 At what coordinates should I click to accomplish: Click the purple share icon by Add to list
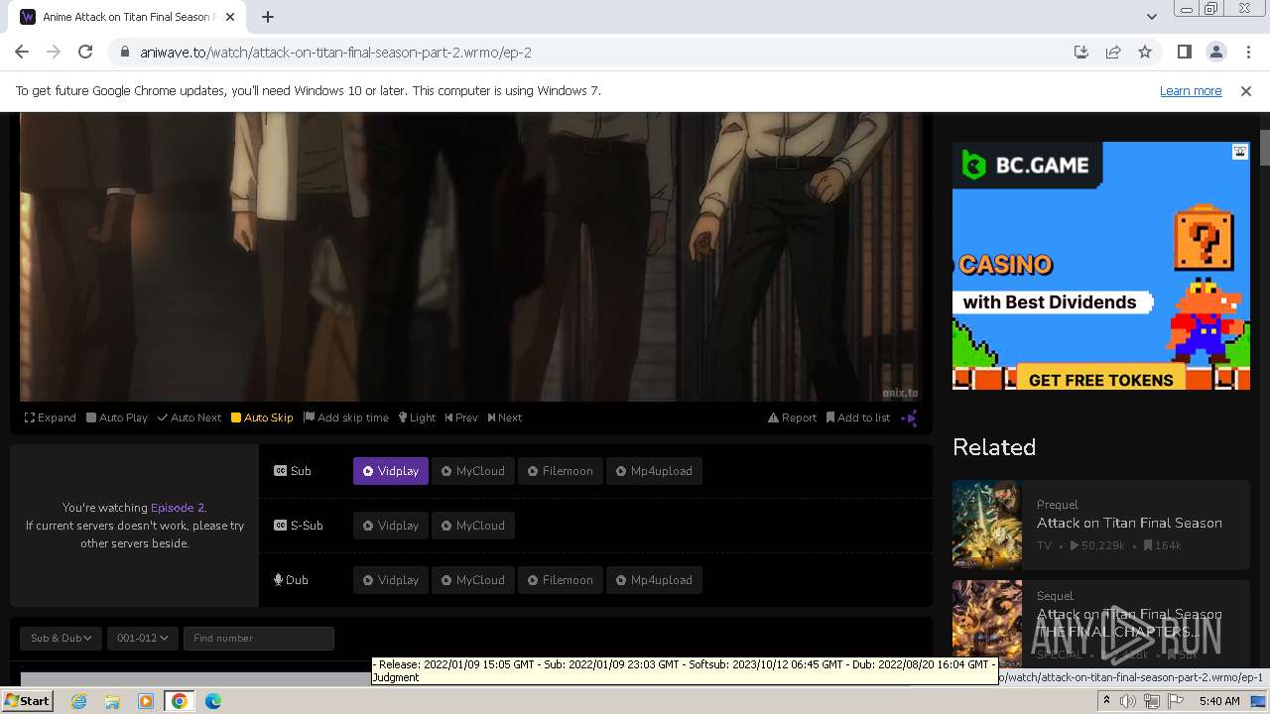909,417
